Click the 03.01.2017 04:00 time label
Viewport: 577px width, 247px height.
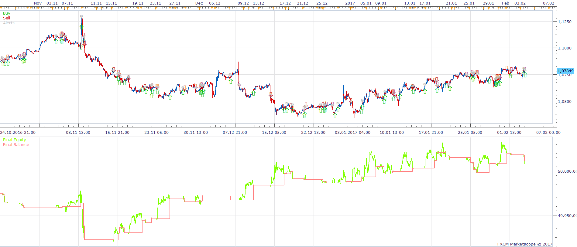352,133
